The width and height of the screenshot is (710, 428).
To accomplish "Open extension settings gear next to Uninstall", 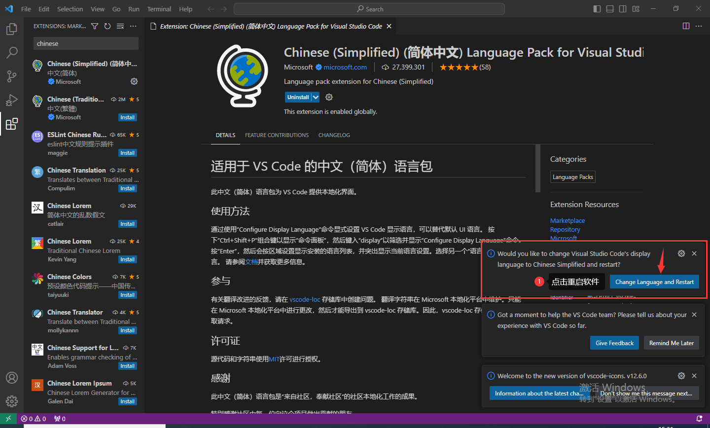I will click(329, 97).
